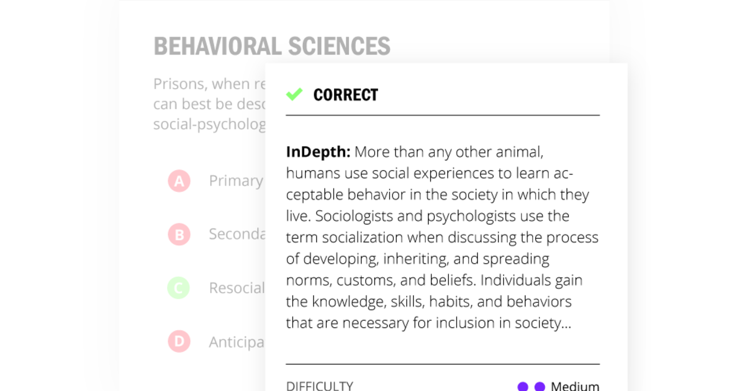This screenshot has height=391, width=745.
Task: Expand the truncated explanation ellipsis after "society"
Action: [x=565, y=323]
